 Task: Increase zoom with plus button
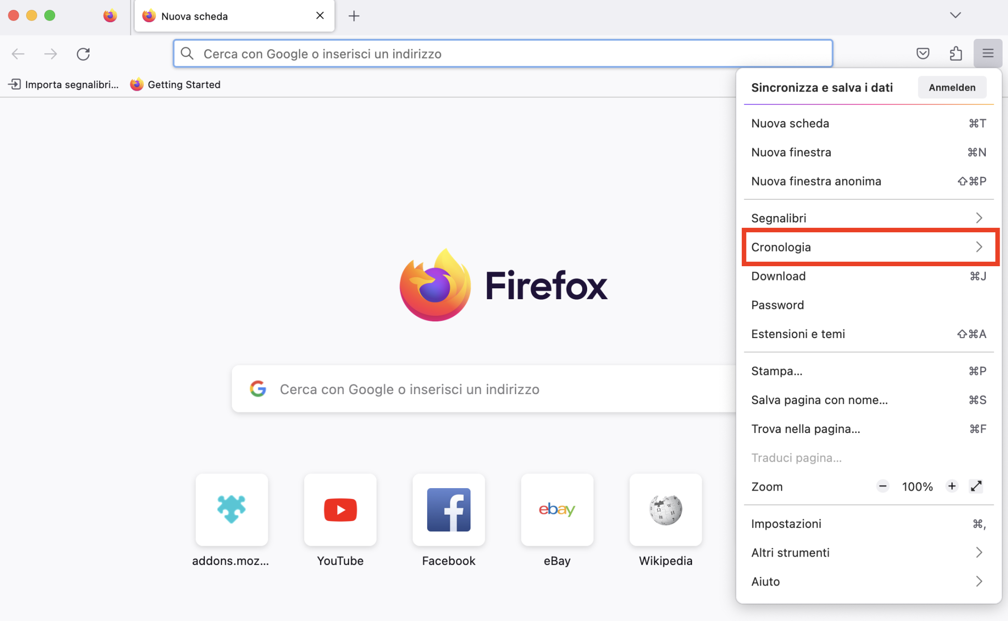click(952, 487)
